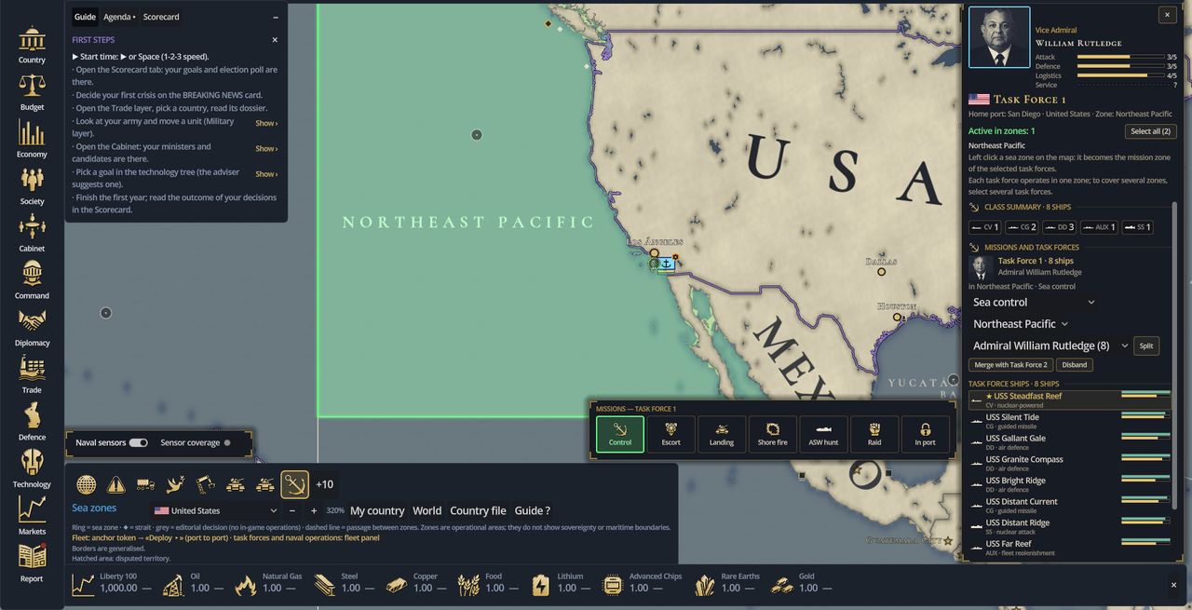Filter ships by SS class chip
This screenshot has width=1192, height=610.
click(1138, 227)
